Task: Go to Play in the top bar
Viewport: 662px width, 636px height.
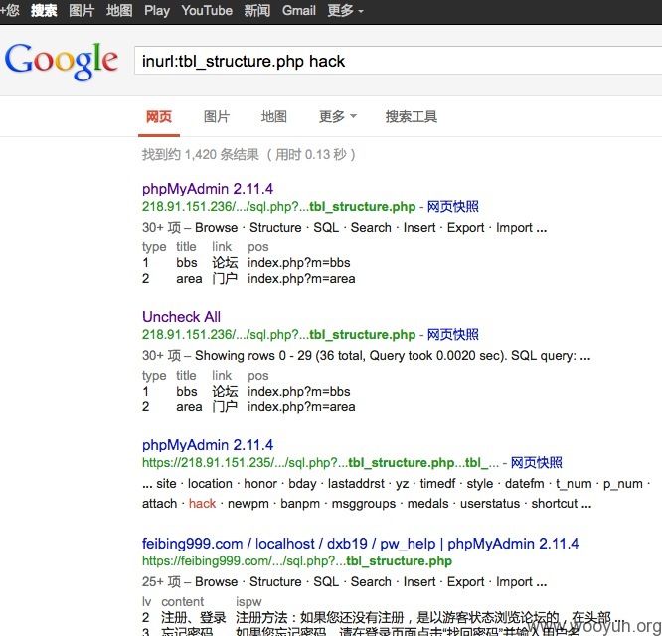Action: click(x=157, y=10)
